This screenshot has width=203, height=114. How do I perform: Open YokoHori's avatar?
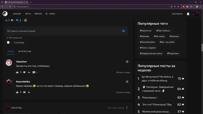(x=9, y=63)
